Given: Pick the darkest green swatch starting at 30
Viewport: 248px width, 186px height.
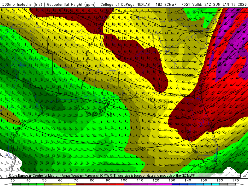Looking at the screenshot, I should click(16, 184).
